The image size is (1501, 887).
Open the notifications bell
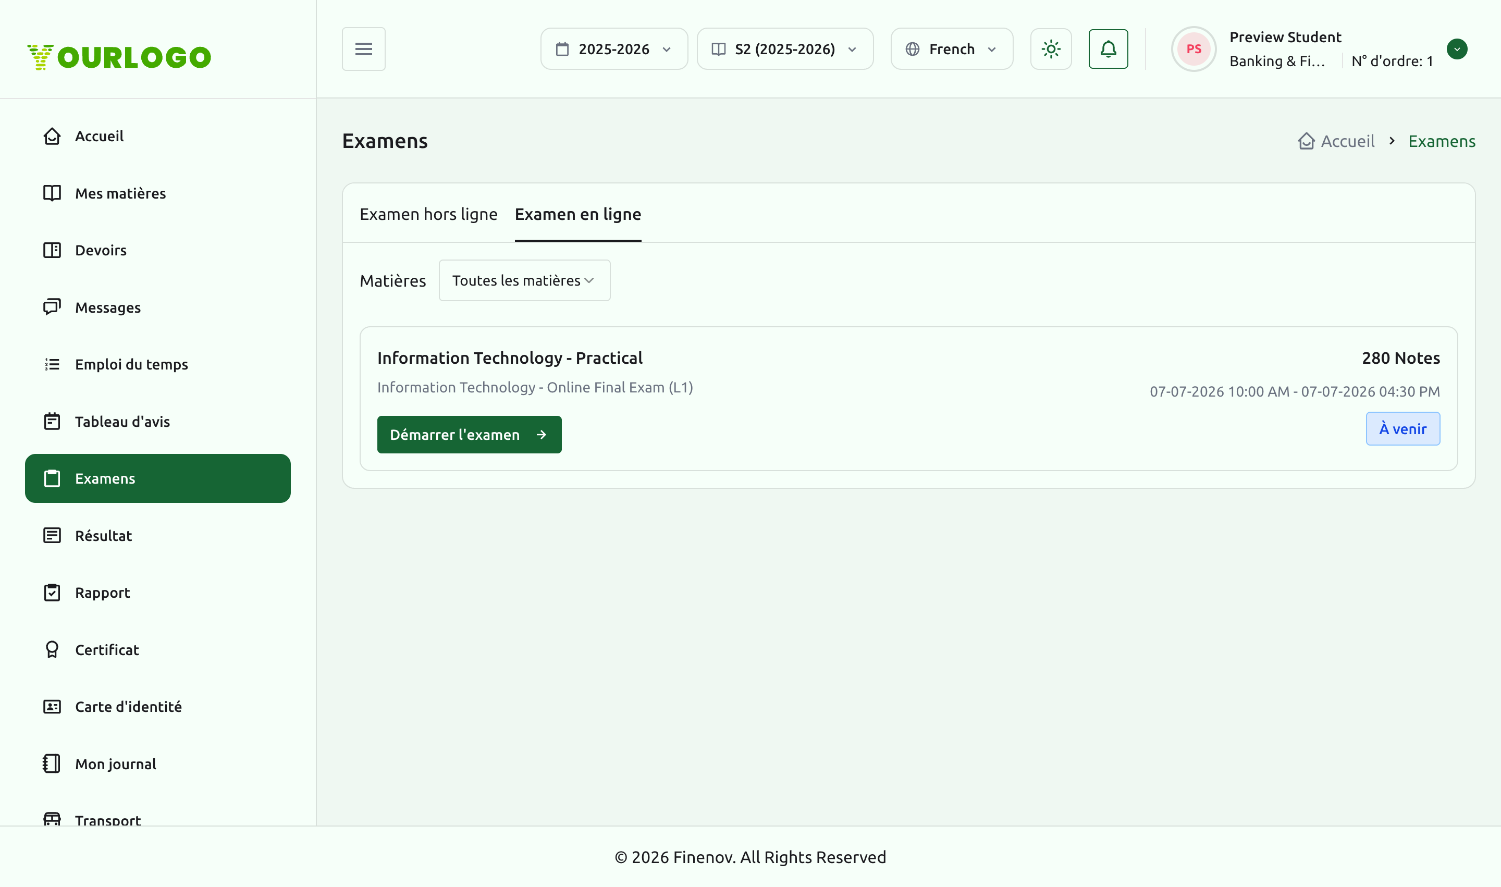pos(1108,49)
